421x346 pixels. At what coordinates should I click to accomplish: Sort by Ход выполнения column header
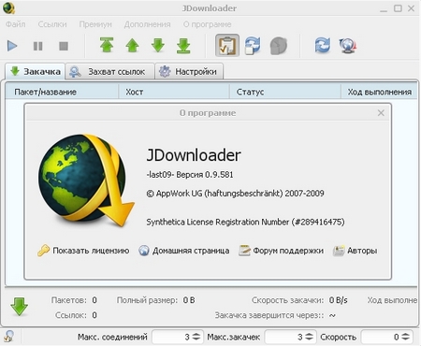[x=379, y=92]
